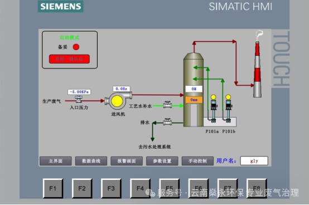Screen dimensions: 309x205
Task: Click the 入口压力 inlet pressure sensor icon
Action: [x=79, y=99]
